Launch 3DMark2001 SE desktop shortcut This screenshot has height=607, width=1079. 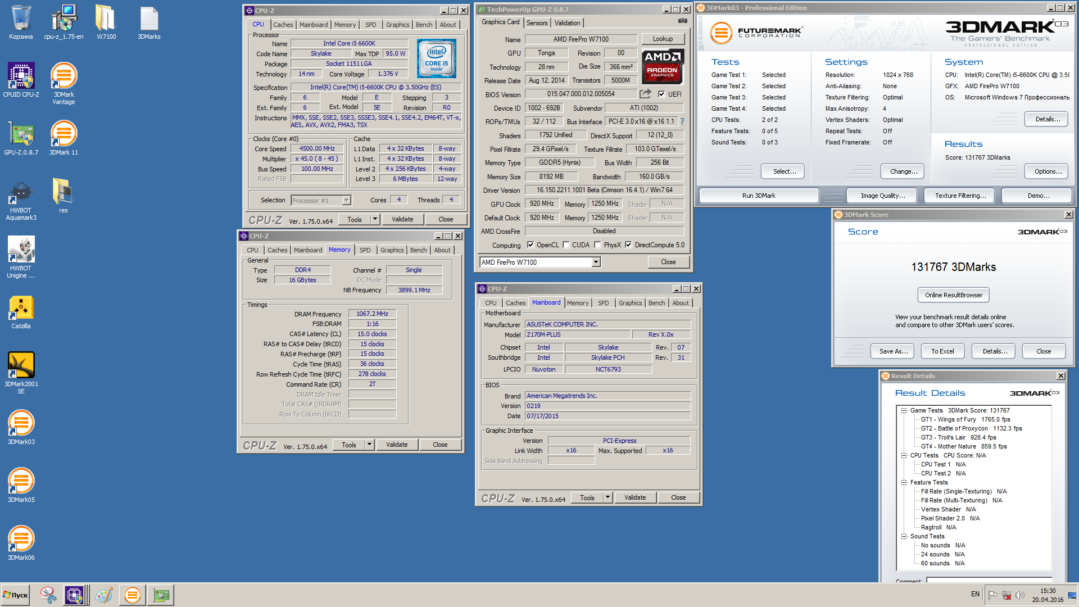(21, 373)
